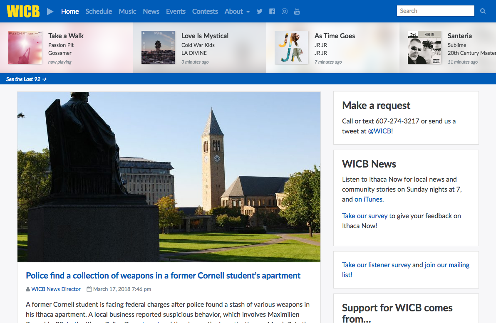This screenshot has width=496, height=323.
Task: Focus the Search input field
Action: pyautogui.click(x=436, y=11)
